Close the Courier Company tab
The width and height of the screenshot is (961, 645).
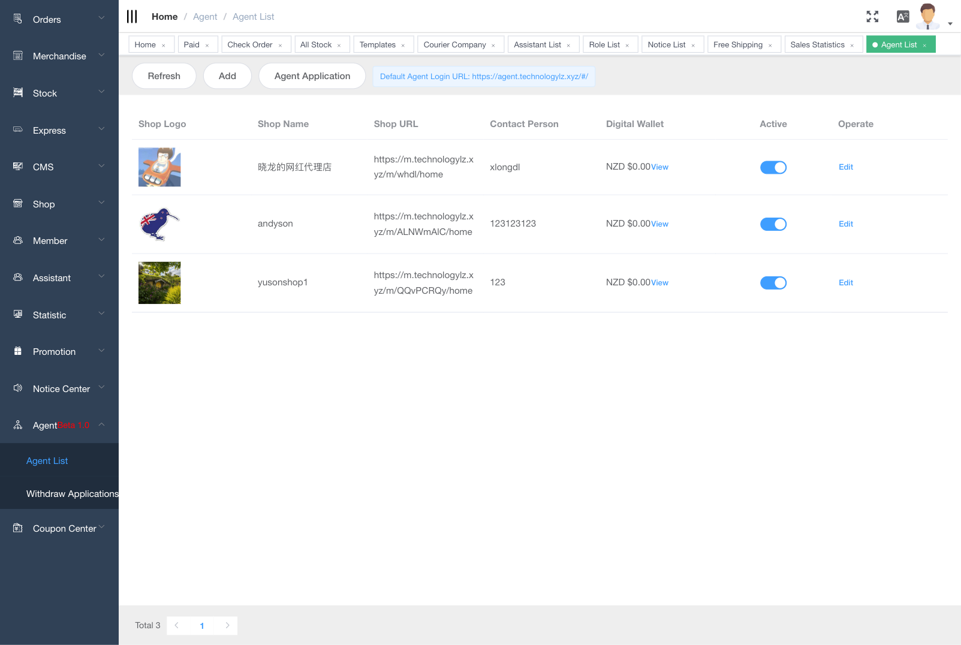494,44
